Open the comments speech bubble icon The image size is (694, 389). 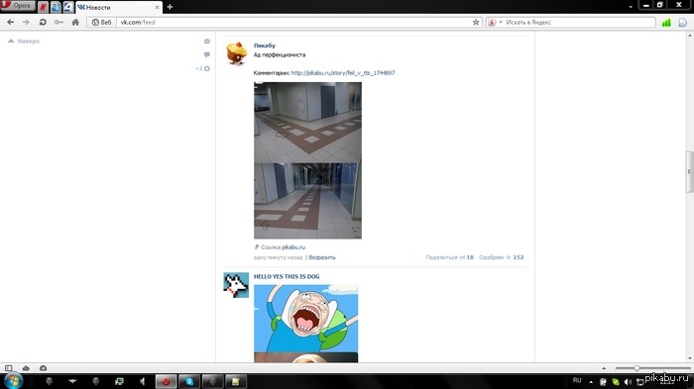click(206, 54)
